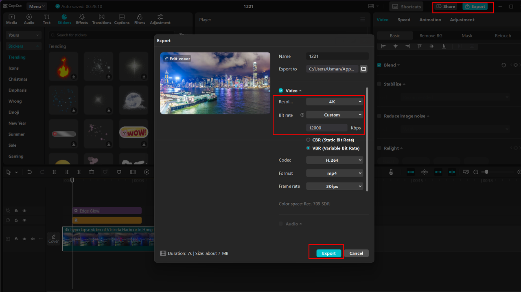Viewport: 521px width, 292px height.
Task: Lock the Edge Glow effect track
Action: coord(16,211)
